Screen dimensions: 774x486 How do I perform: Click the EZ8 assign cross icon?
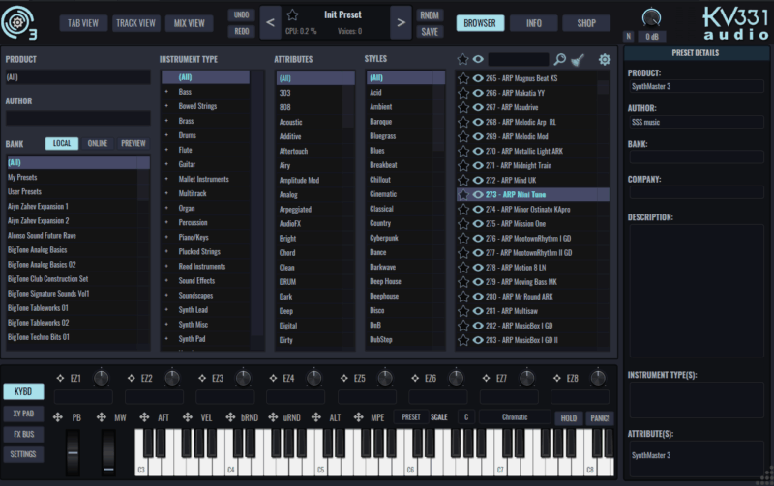557,378
